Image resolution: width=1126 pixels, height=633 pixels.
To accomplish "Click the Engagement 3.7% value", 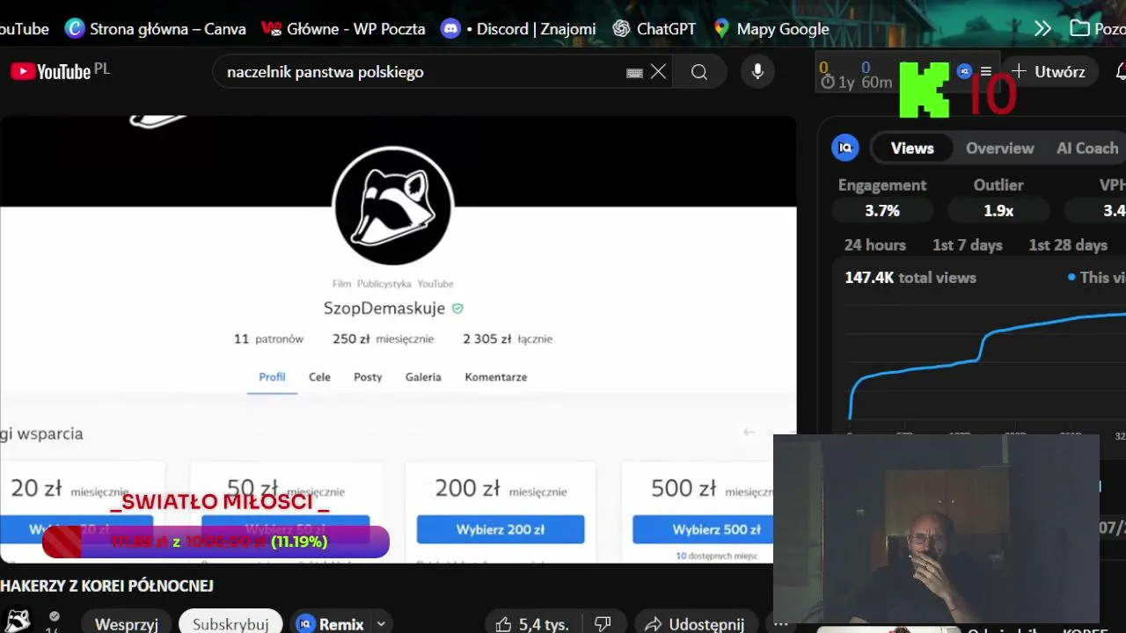I will tap(881, 211).
